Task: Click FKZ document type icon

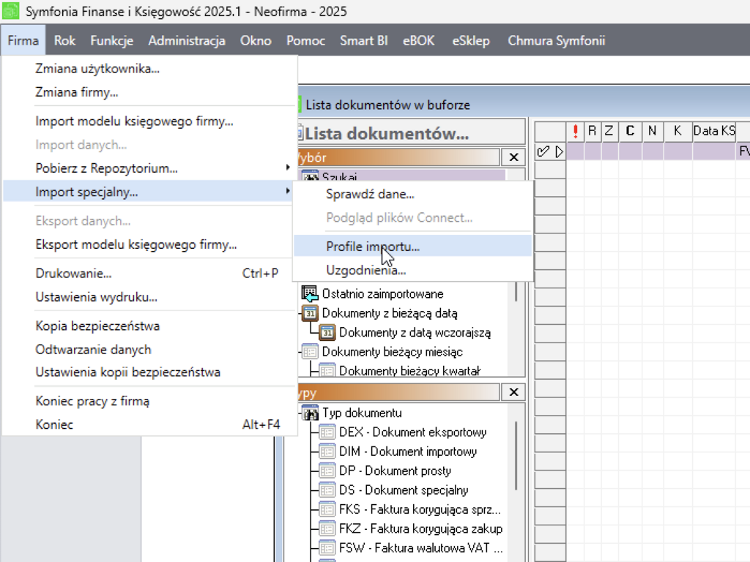Action: [x=327, y=529]
